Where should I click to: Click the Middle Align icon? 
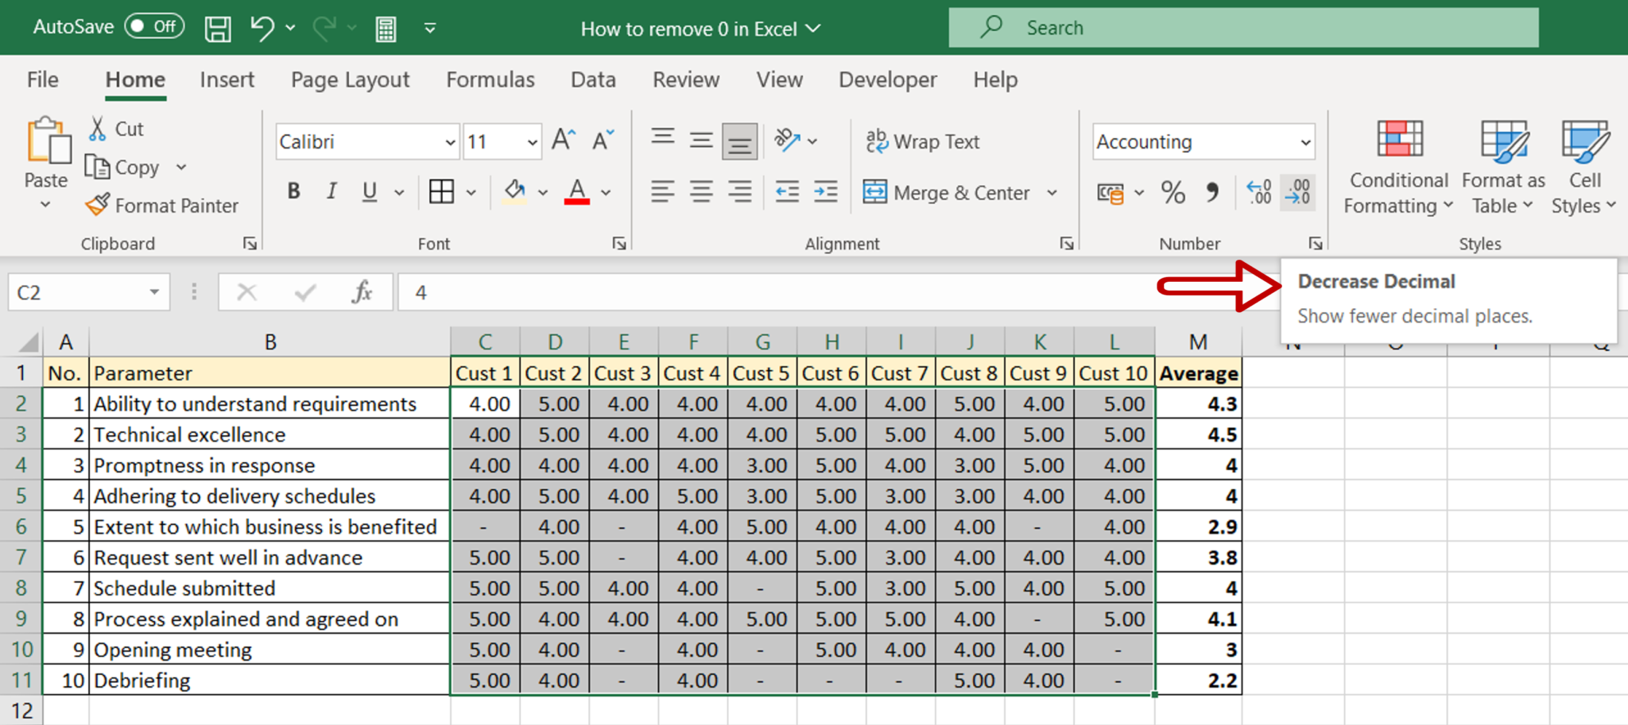pos(701,141)
